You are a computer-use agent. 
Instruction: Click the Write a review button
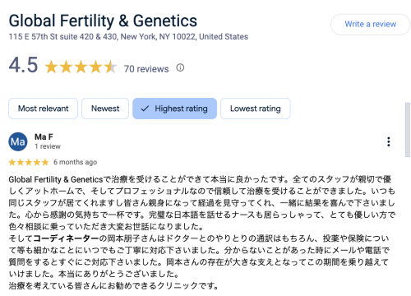[x=371, y=25]
